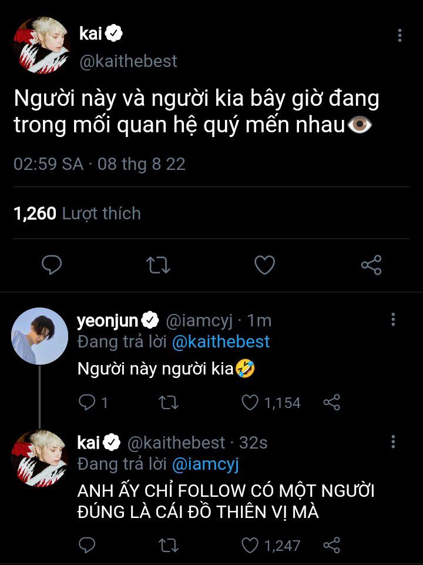Open more options on main tweet
The image size is (423, 565).
(x=399, y=36)
